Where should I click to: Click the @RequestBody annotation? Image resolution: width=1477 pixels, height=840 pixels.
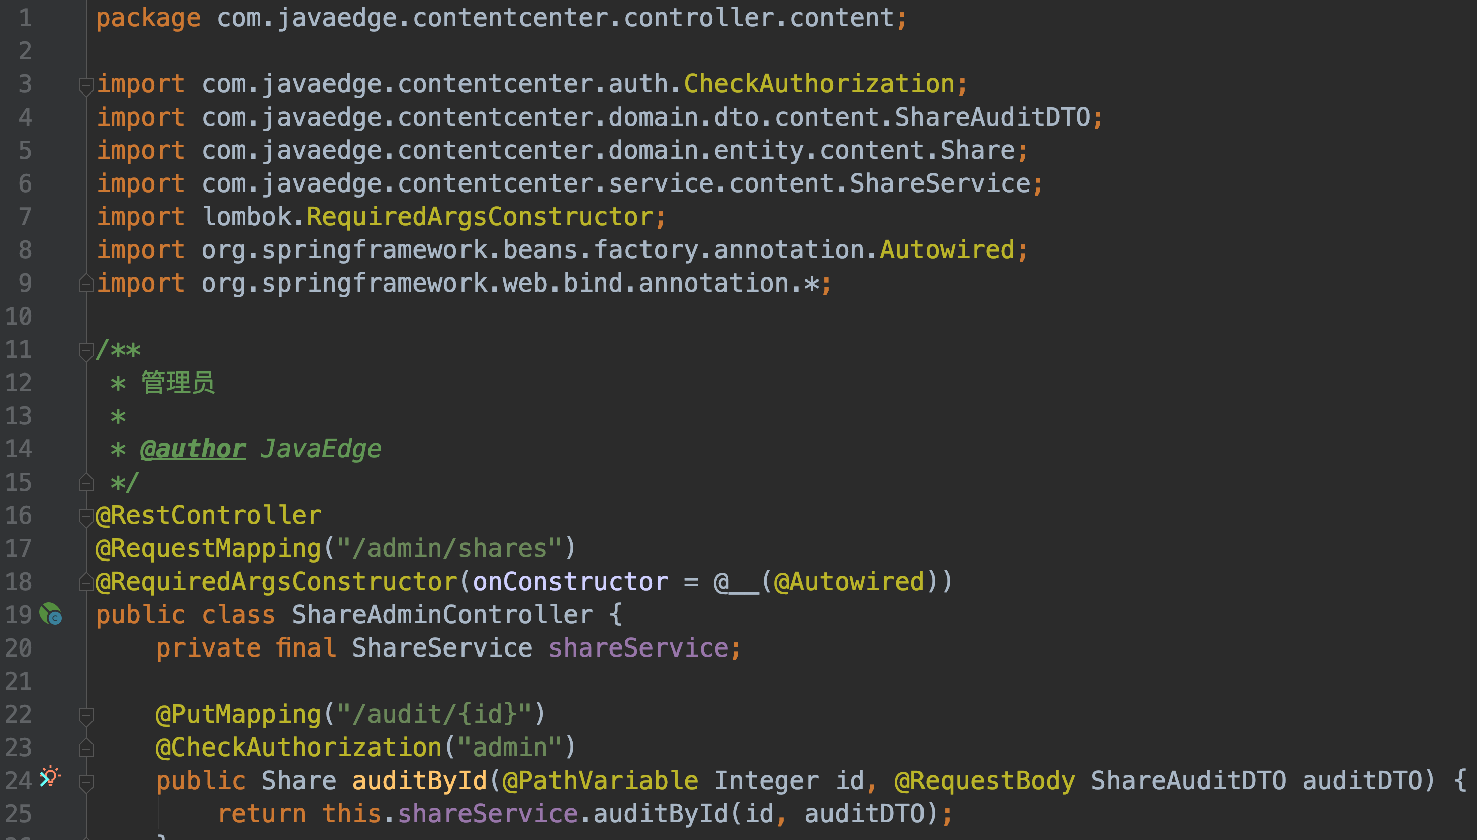pos(985,781)
